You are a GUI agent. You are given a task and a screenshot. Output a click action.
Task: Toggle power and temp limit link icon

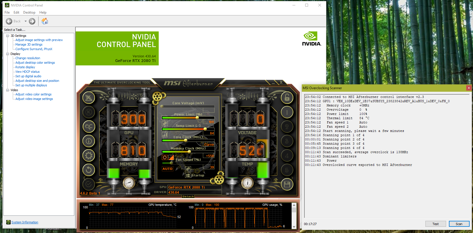[x=165, y=123]
